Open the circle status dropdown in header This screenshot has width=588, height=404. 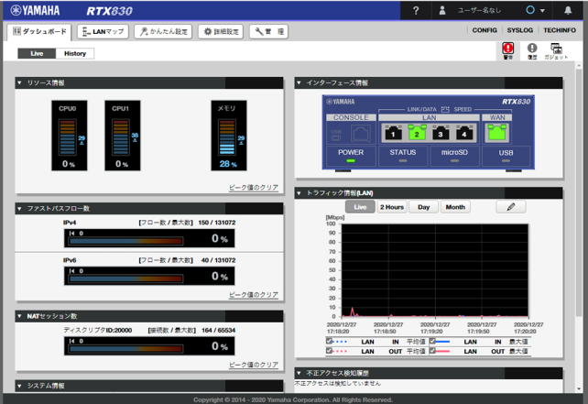tap(533, 10)
